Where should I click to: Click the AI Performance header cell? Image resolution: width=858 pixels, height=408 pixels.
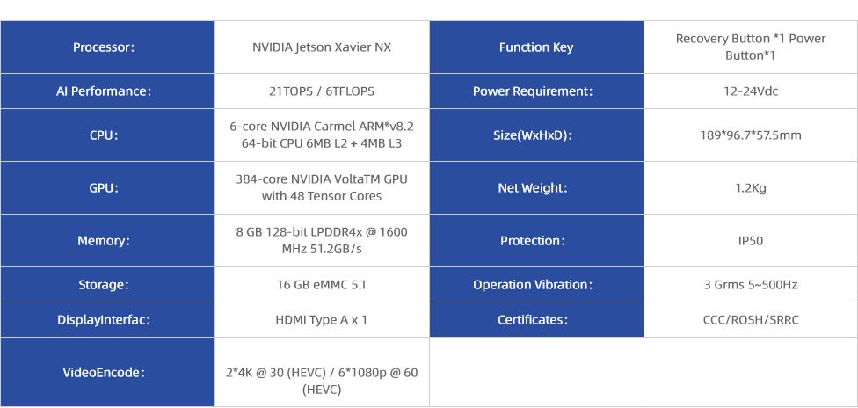click(x=107, y=91)
